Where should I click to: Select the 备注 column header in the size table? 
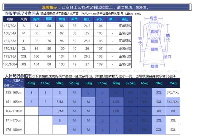coord(125,19)
